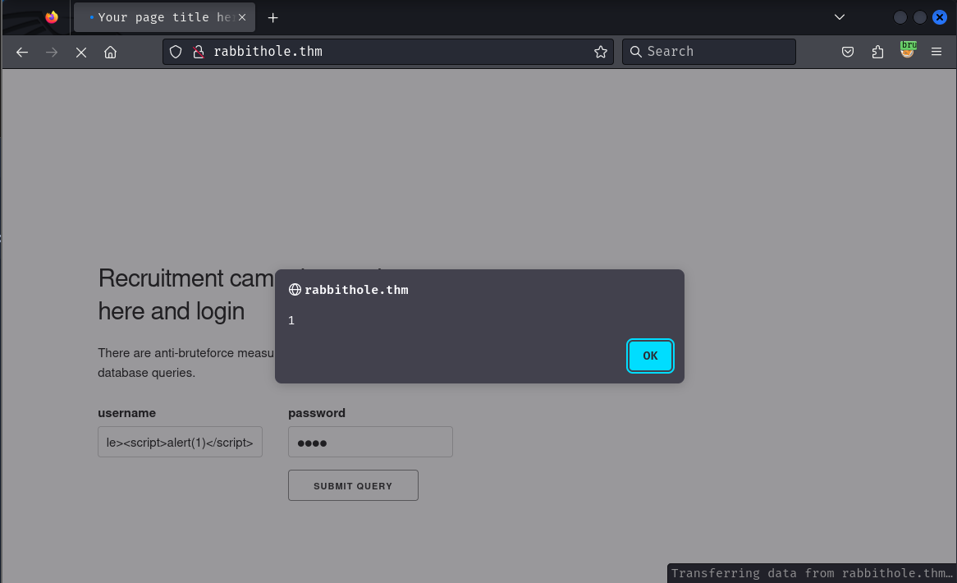Viewport: 957px width, 583px height.
Task: Open the Firefox application menu
Action: pyautogui.click(x=936, y=52)
